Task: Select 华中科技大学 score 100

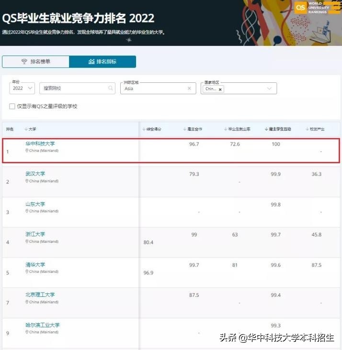Action: (276, 144)
